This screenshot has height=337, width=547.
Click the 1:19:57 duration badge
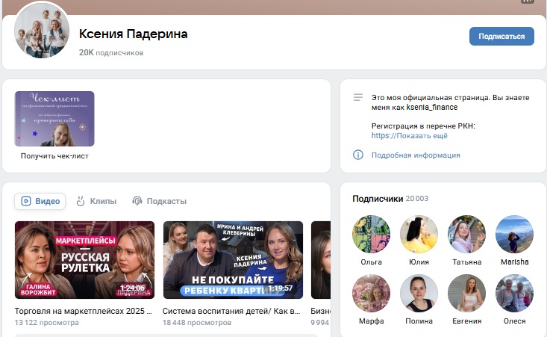coord(280,288)
